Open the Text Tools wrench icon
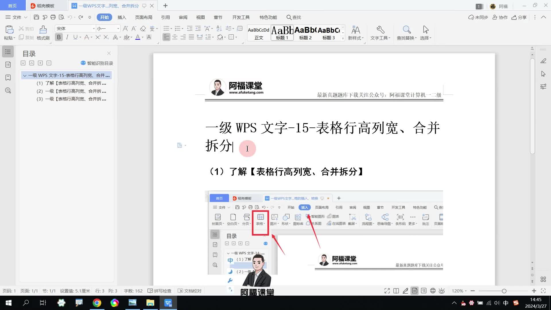The height and width of the screenshot is (310, 551). (x=380, y=30)
